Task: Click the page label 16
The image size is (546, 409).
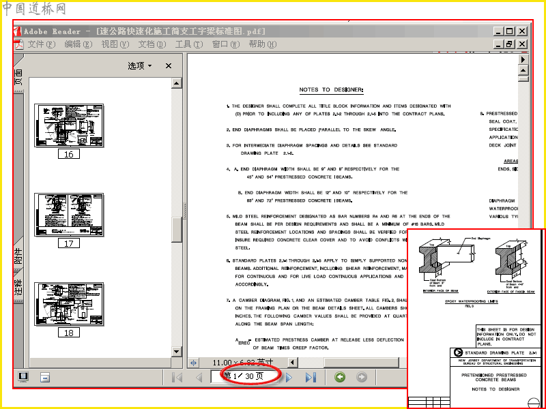Action: (69, 154)
